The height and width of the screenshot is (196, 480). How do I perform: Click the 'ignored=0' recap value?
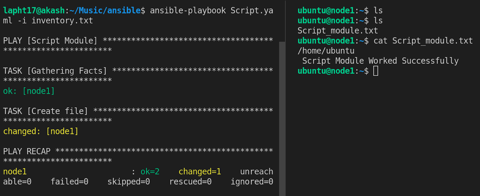pyautogui.click(x=252, y=182)
